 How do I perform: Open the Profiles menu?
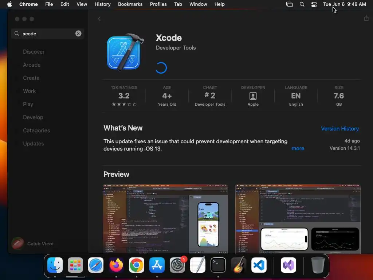[158, 4]
